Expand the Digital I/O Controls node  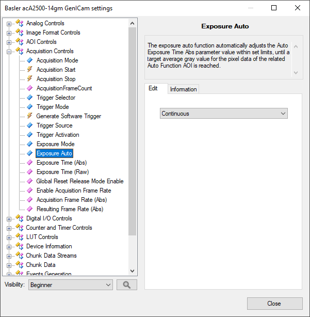[9, 218]
